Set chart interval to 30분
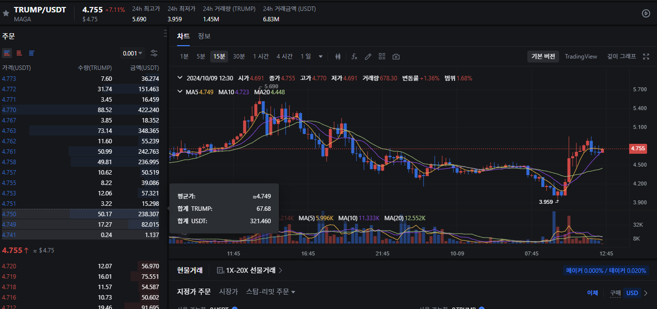The width and height of the screenshot is (657, 309). (239, 57)
